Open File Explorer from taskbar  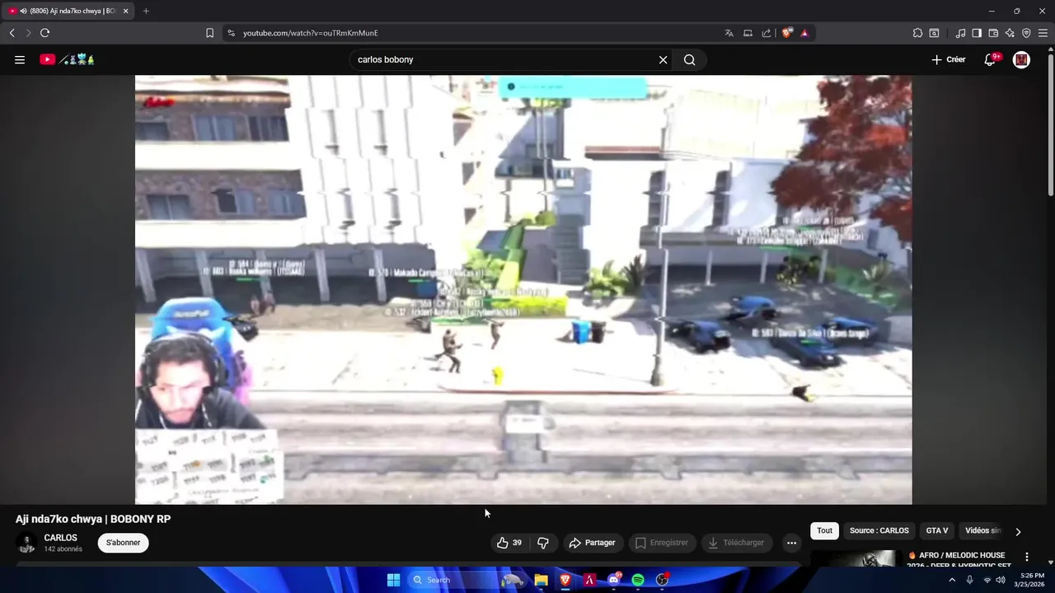(x=541, y=580)
